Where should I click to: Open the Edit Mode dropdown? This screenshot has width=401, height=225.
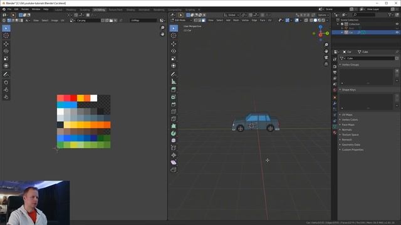[181, 20]
